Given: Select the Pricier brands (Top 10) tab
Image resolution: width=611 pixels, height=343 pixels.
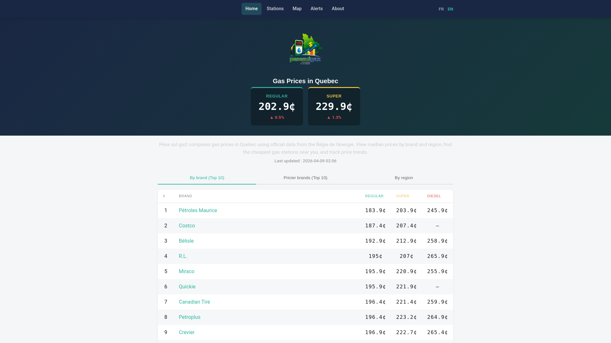Looking at the screenshot, I should 305,178.
